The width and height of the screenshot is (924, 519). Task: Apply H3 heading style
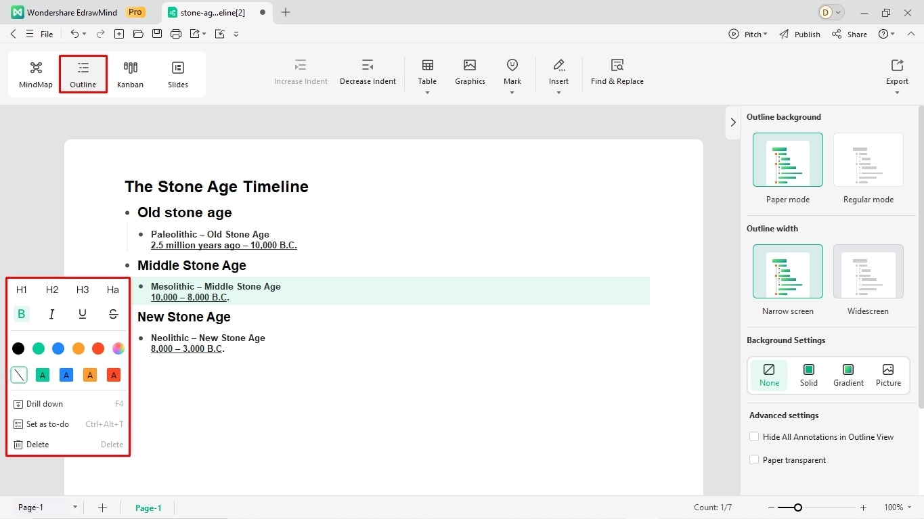point(83,290)
